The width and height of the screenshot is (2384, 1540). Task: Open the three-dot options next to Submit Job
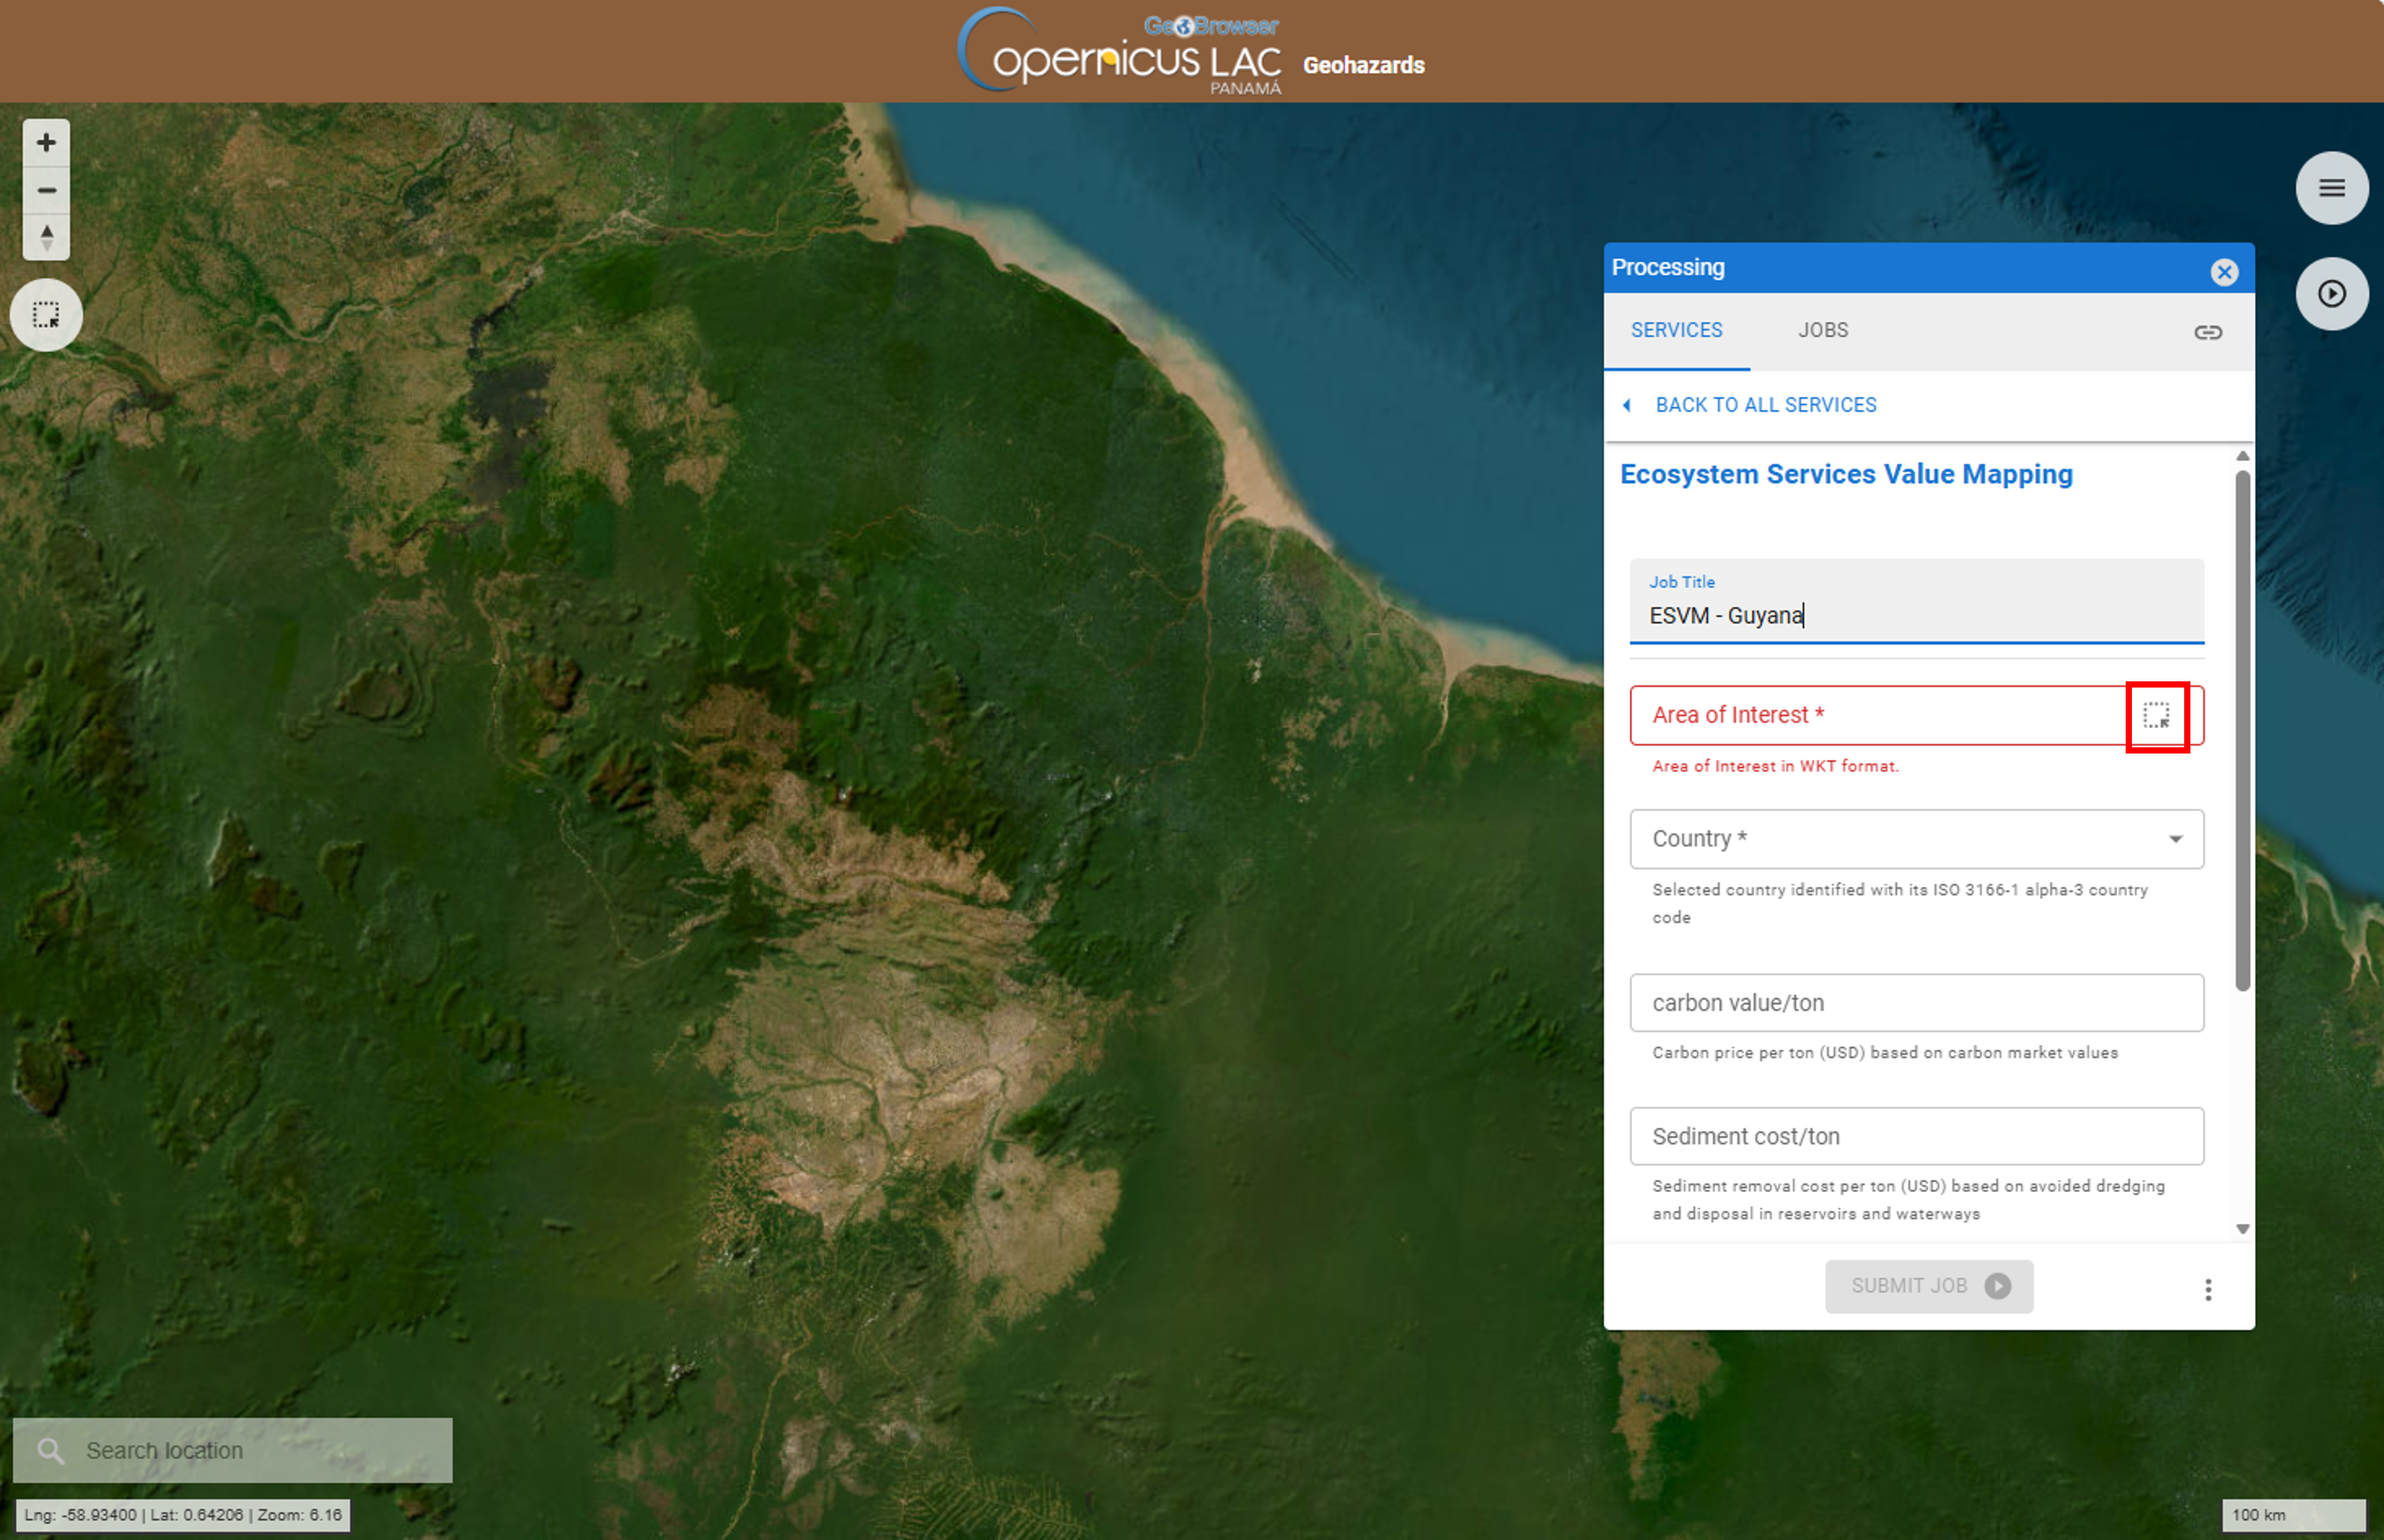click(x=2208, y=1290)
